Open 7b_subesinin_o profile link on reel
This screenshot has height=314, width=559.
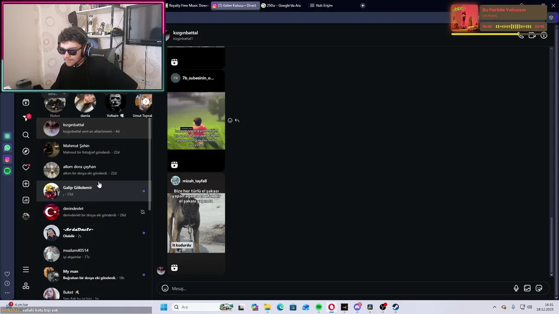pos(198,78)
